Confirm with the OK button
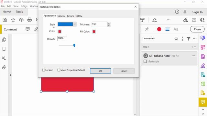This screenshot has height=116, width=207. click(x=100, y=71)
